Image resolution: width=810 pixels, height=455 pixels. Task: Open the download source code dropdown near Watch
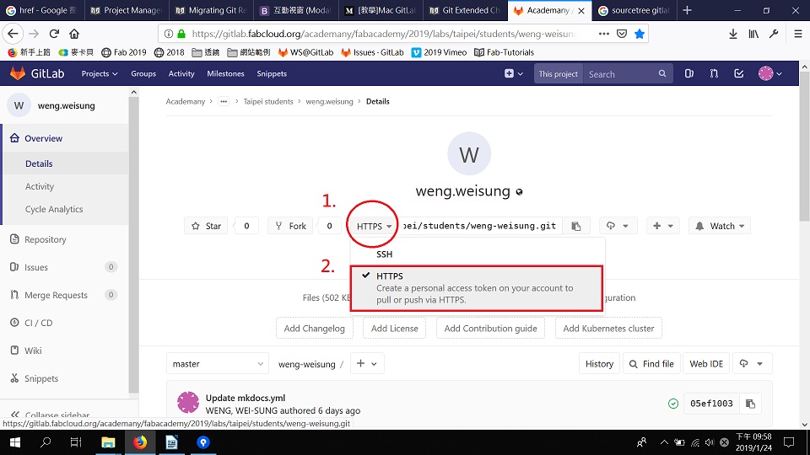618,226
